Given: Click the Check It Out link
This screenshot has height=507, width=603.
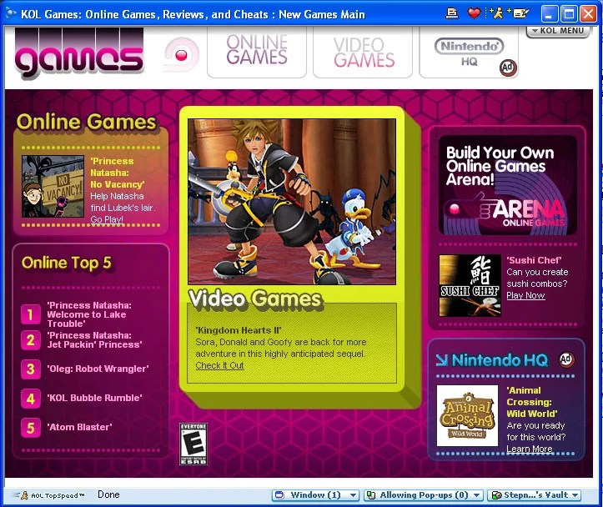Looking at the screenshot, I should (219, 365).
